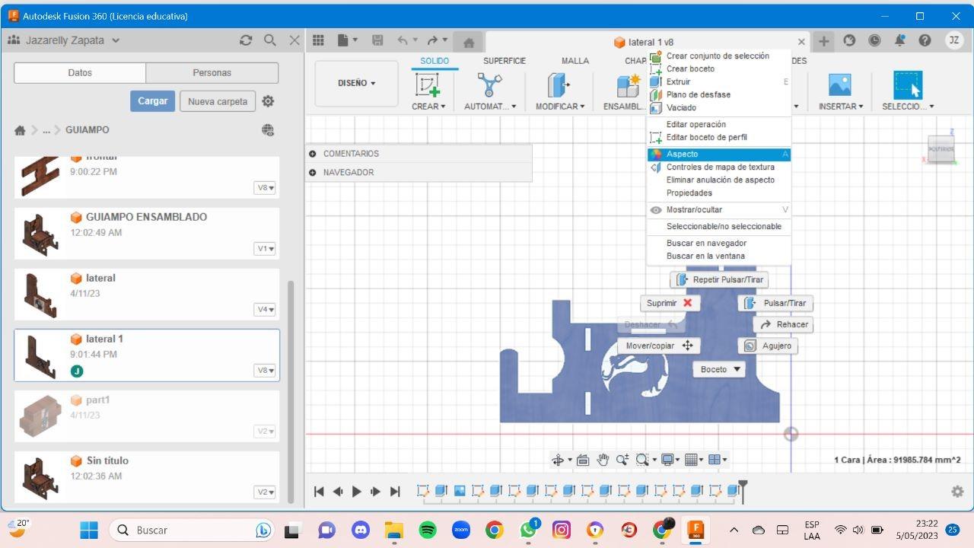The height and width of the screenshot is (548, 974).
Task: Refresh the data panel
Action: coord(245,40)
